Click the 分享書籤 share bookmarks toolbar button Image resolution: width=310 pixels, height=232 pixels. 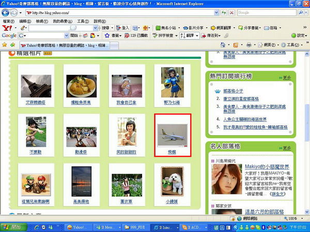point(249,28)
